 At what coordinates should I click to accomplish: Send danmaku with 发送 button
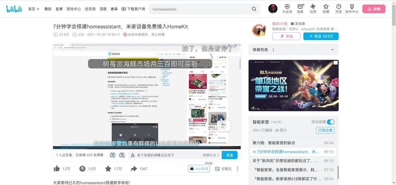coord(230,155)
